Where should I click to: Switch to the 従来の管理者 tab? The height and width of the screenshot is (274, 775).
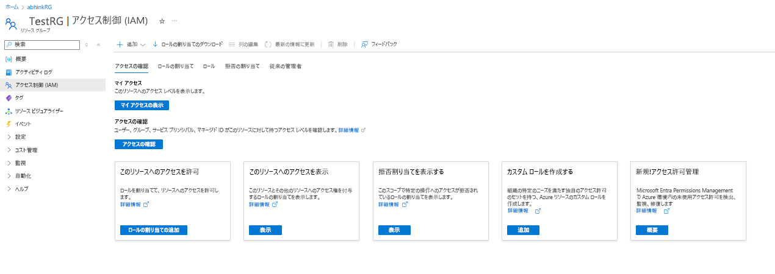point(285,66)
